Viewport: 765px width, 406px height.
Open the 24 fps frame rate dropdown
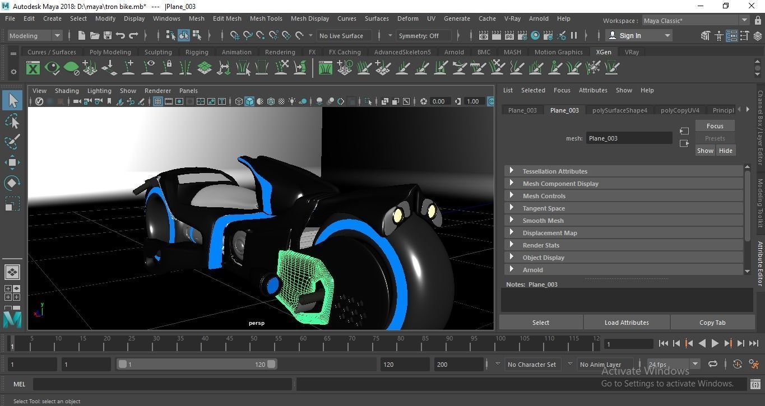click(673, 364)
